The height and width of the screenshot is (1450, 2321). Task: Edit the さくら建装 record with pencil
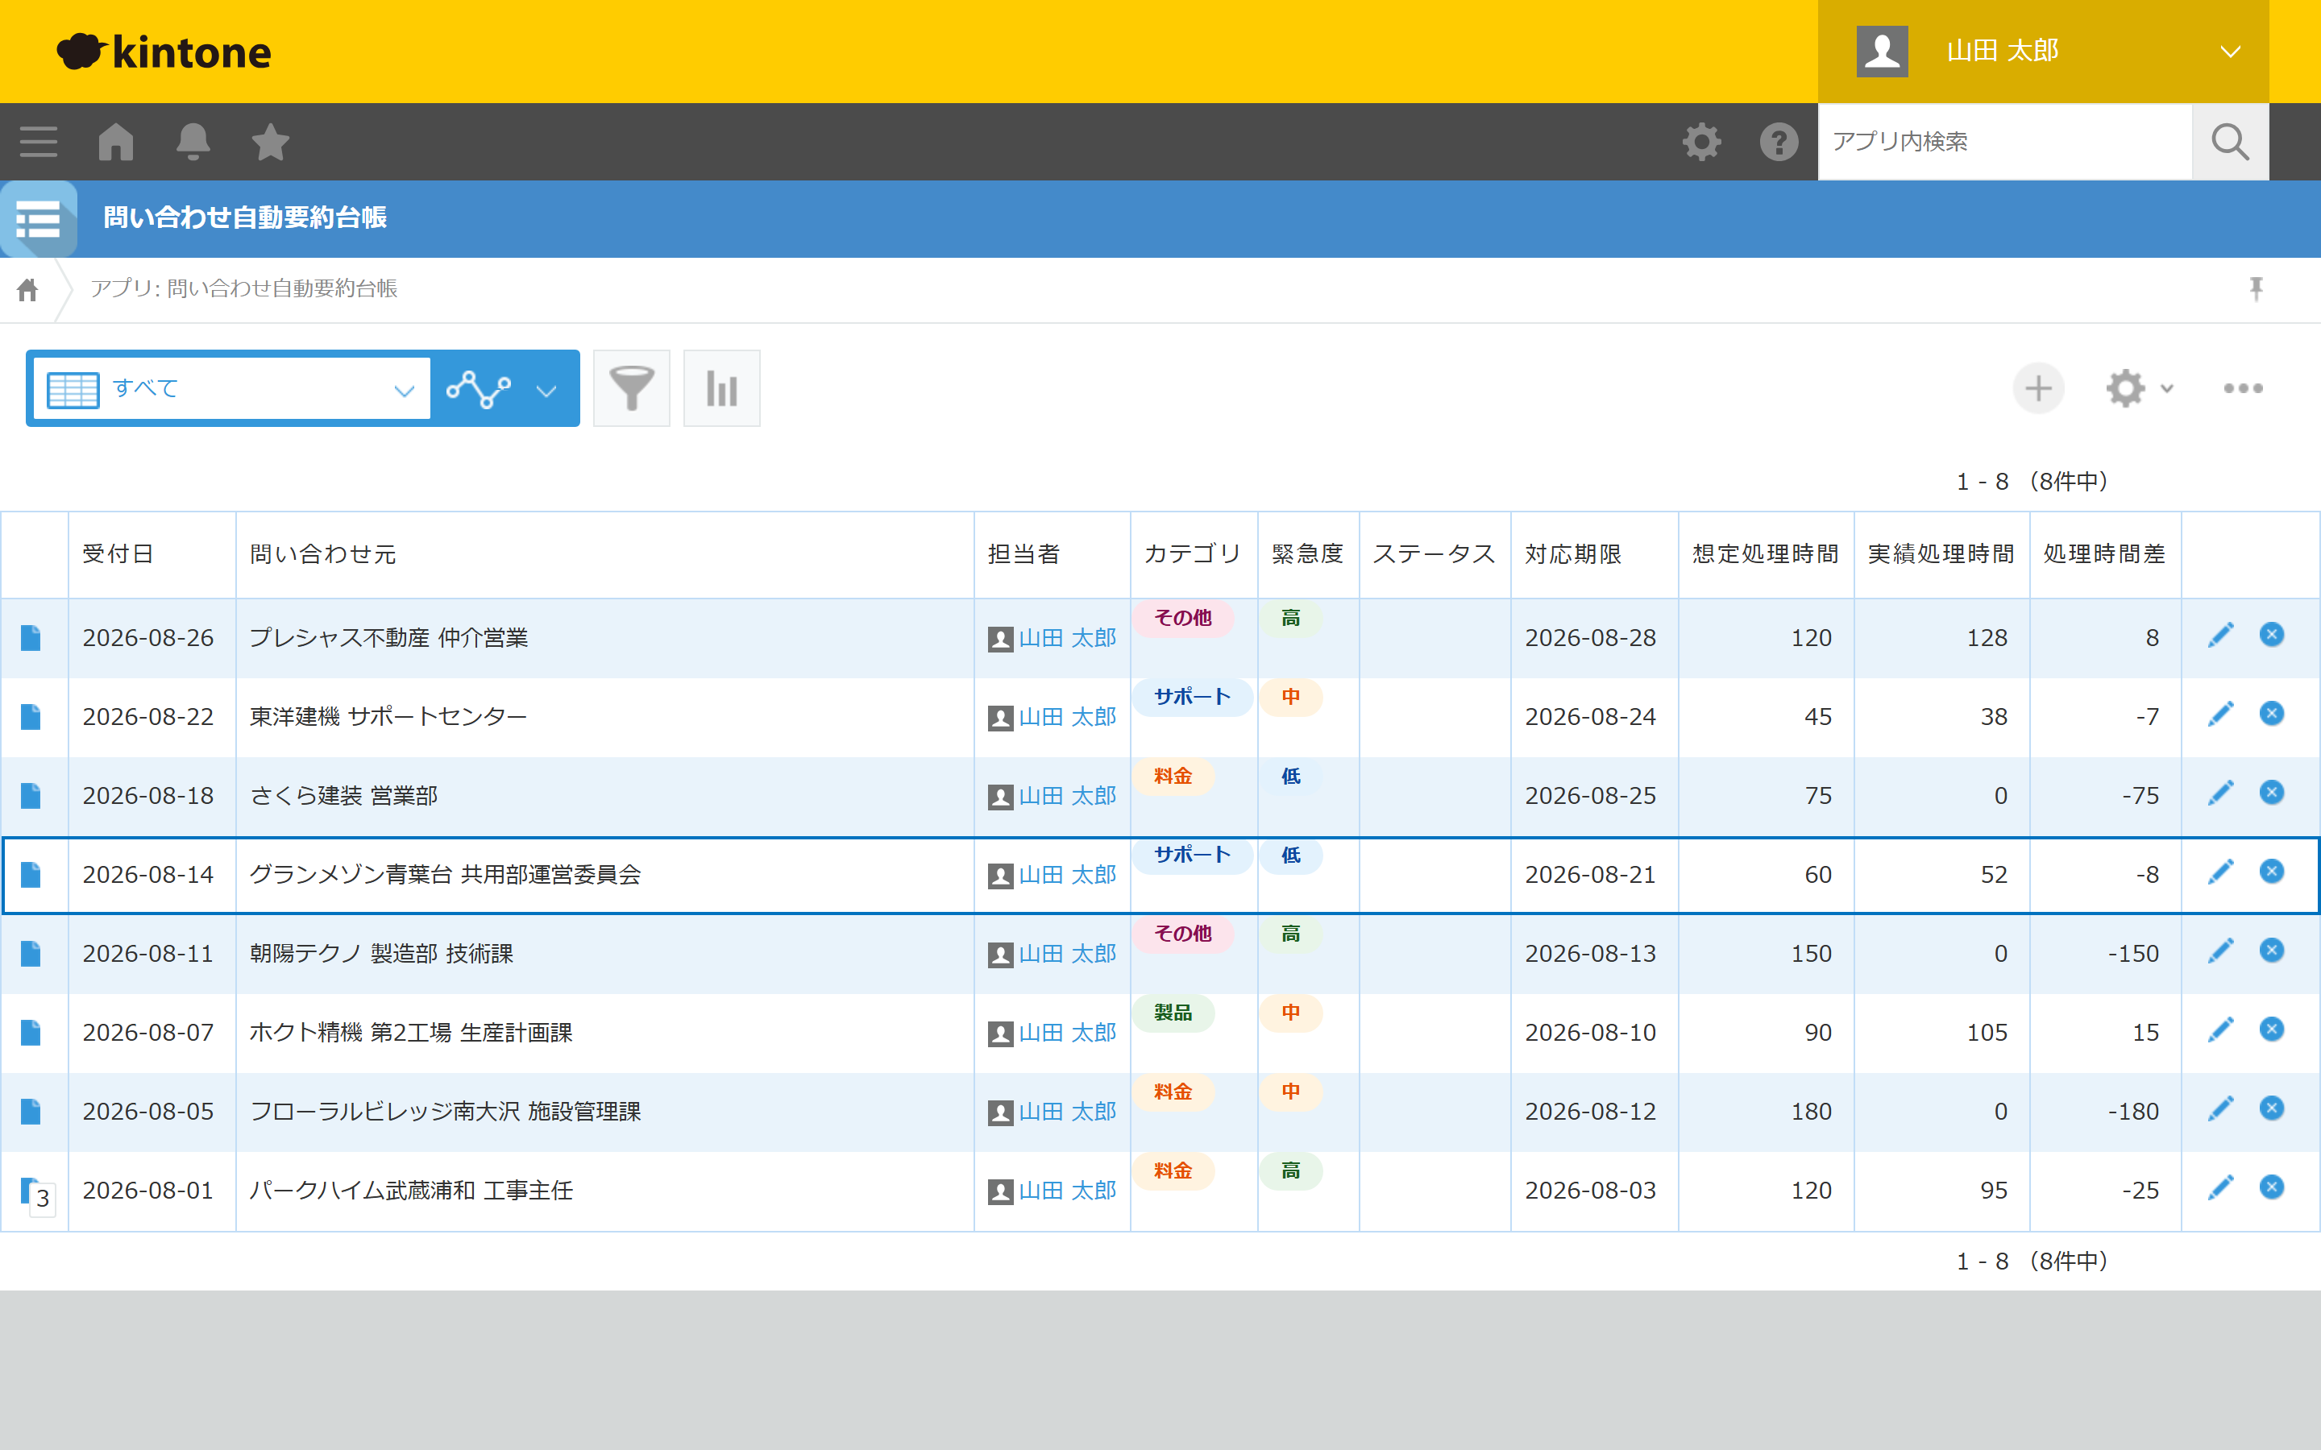[x=2220, y=793]
